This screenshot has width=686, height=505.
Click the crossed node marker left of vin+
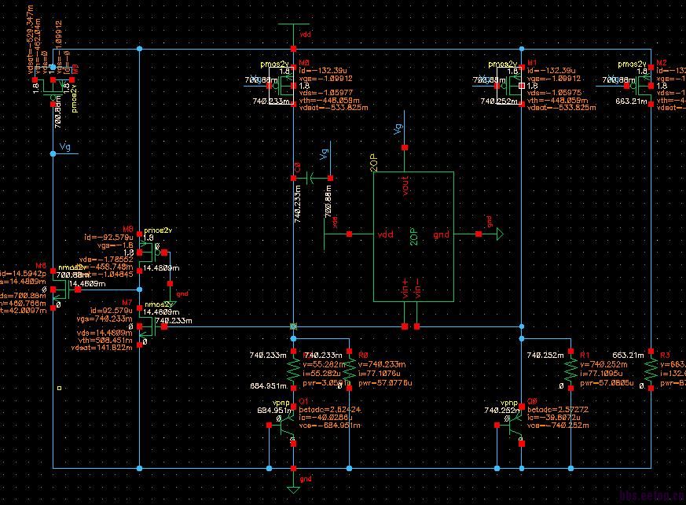[294, 326]
